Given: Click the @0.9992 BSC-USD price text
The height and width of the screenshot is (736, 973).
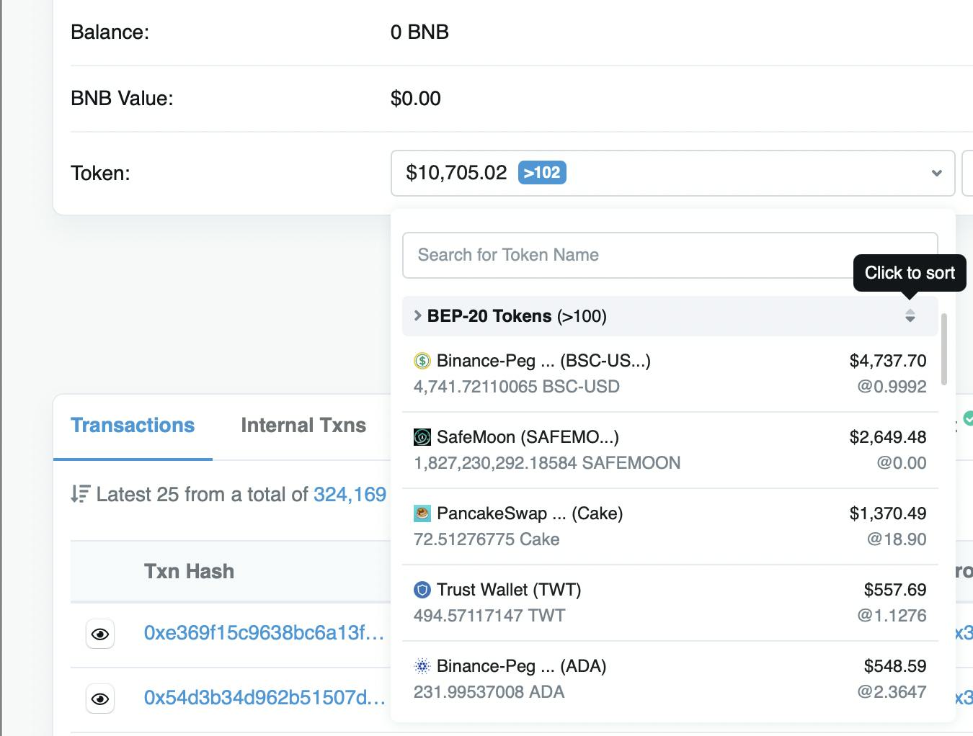Looking at the screenshot, I should [x=892, y=387].
